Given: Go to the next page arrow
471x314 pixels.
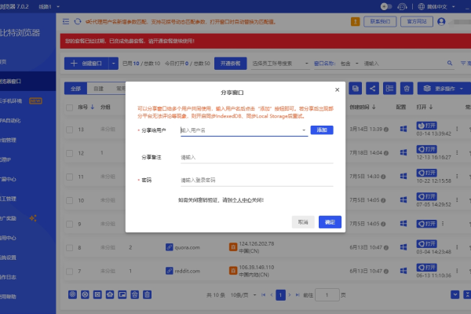Looking at the screenshot, I should tap(290, 295).
